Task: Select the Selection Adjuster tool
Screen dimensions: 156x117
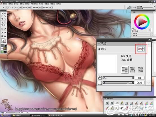Action: pos(5,19)
